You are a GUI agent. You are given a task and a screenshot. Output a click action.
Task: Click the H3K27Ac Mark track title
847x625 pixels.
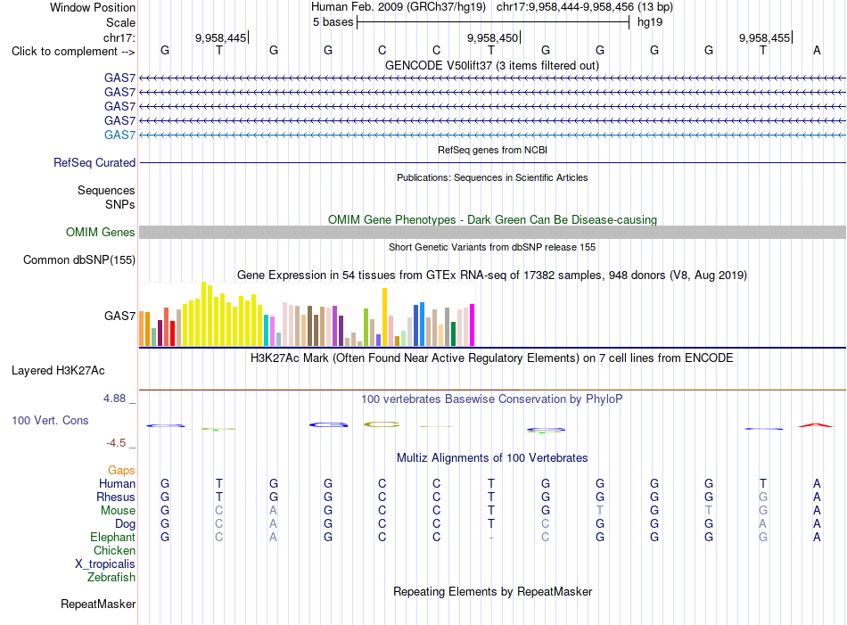pos(492,358)
